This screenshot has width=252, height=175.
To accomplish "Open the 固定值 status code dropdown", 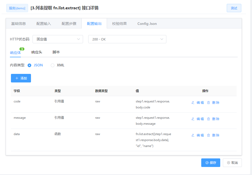I will [58, 39].
